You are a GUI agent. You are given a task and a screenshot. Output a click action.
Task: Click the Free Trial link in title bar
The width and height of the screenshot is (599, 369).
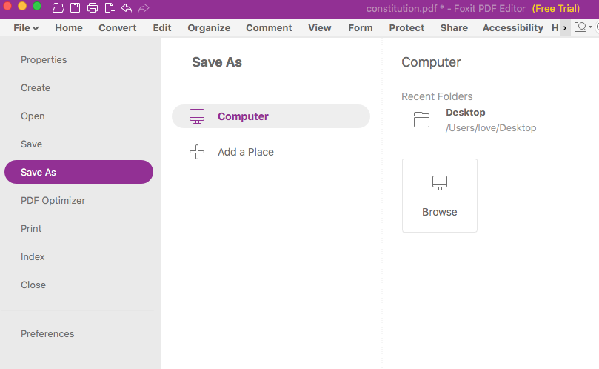pyautogui.click(x=555, y=8)
